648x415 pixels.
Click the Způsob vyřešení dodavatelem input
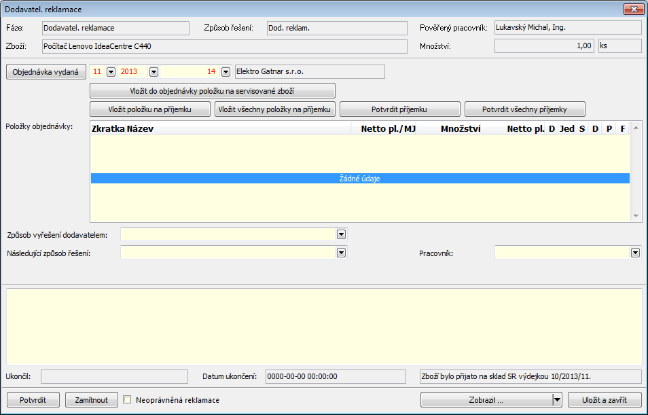point(228,234)
